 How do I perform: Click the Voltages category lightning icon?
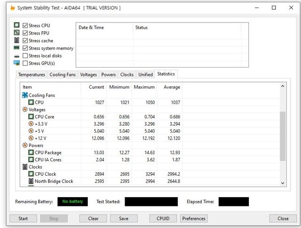point(25,109)
